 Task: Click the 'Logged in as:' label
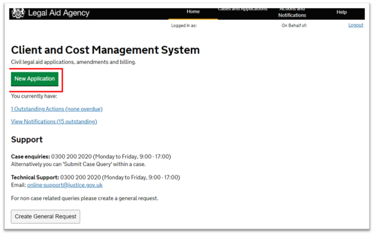point(184,26)
